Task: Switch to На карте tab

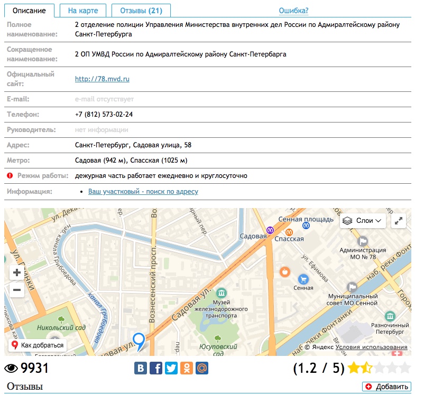Action: pyautogui.click(x=82, y=11)
